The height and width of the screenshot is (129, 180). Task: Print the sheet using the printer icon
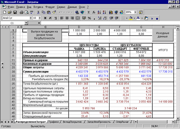22,12
